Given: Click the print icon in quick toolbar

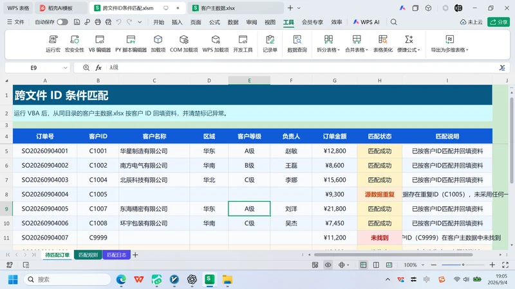Looking at the screenshot, I should pyautogui.click(x=98, y=22).
